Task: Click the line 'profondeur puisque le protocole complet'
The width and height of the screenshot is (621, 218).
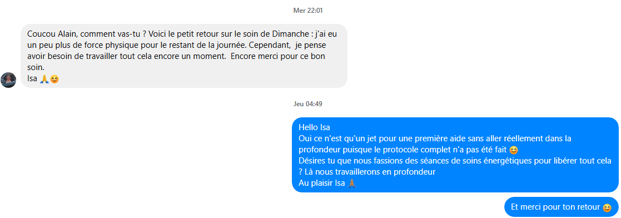Action: [403, 150]
